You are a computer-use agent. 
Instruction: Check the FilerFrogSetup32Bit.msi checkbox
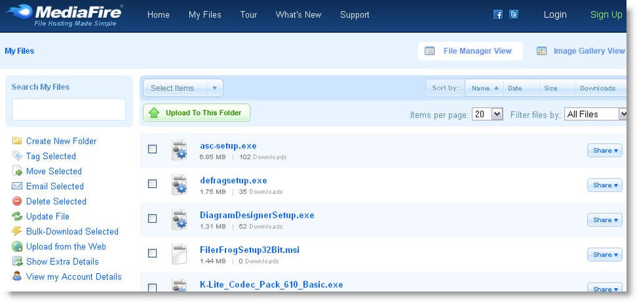point(152,253)
